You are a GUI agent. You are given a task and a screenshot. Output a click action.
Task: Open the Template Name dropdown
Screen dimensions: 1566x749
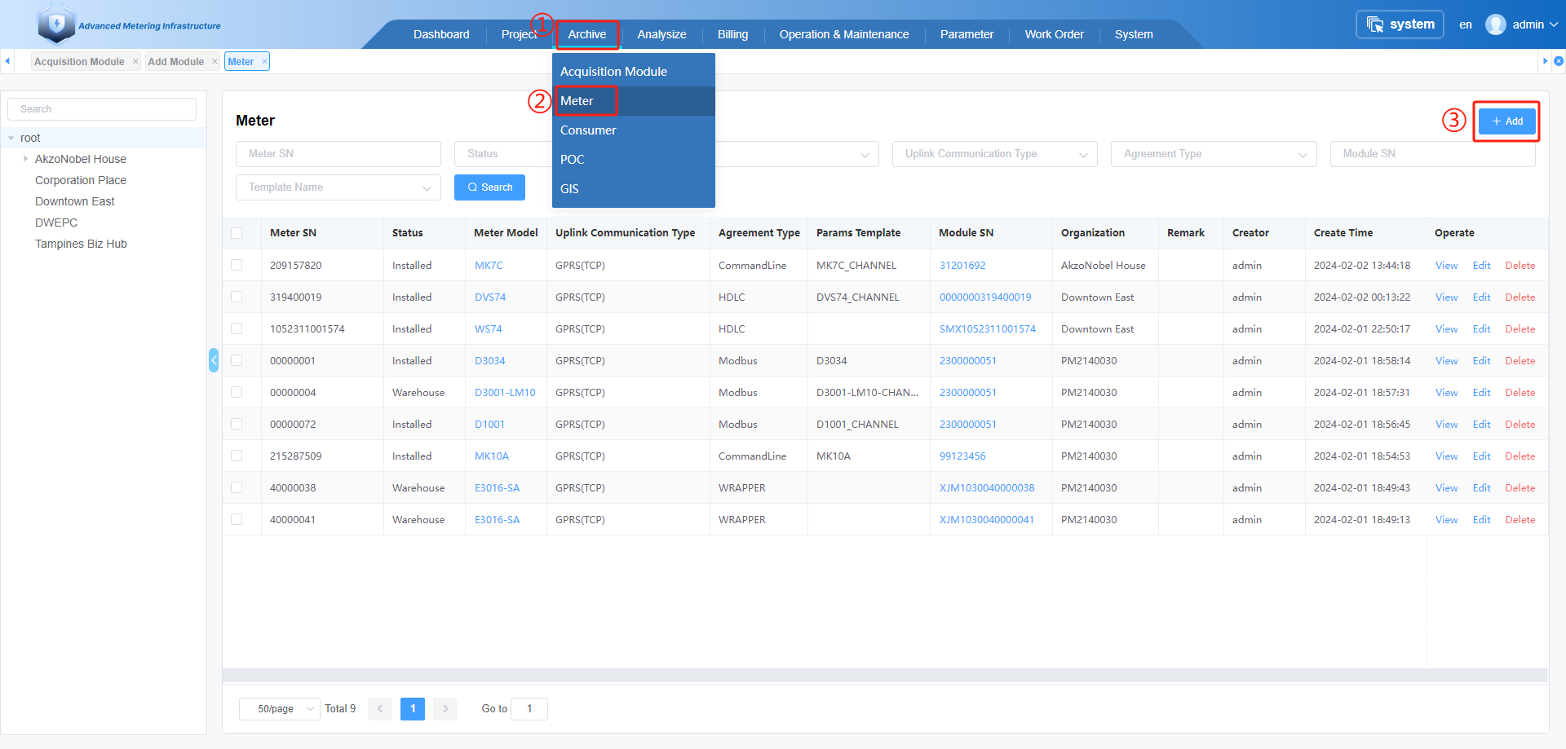338,187
